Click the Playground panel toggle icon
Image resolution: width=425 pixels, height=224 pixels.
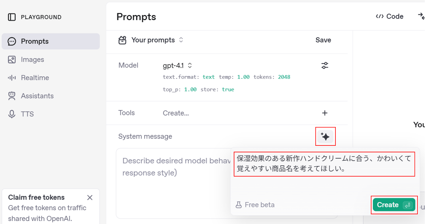pyautogui.click(x=11, y=17)
